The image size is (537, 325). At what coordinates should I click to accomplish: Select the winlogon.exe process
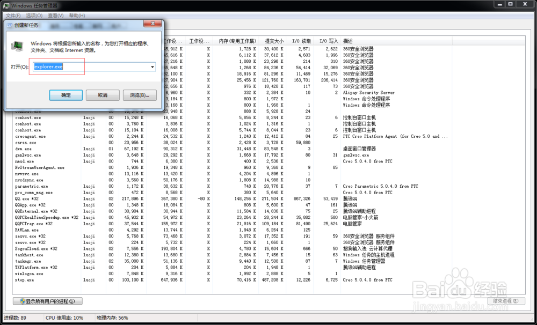click(x=29, y=274)
